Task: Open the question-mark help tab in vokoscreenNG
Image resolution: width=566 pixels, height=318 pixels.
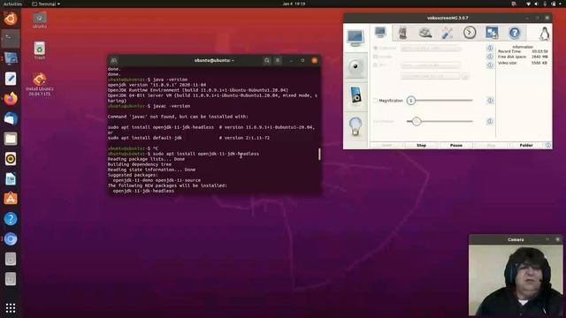Action: (x=515, y=33)
